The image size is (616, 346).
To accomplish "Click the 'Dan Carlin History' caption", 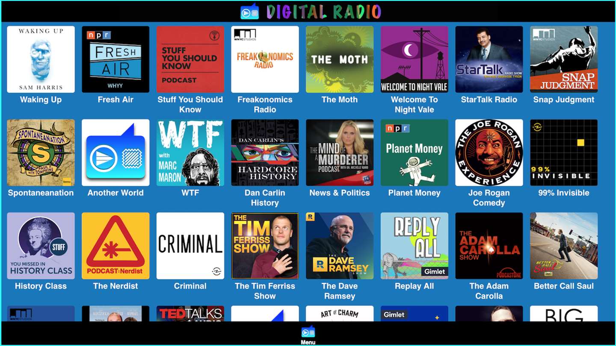I will point(265,198).
